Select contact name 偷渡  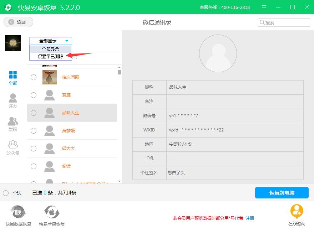pyautogui.click(x=66, y=166)
